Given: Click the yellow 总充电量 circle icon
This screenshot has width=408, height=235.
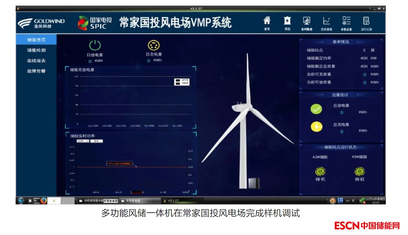Looking at the screenshot, I should (316, 127).
